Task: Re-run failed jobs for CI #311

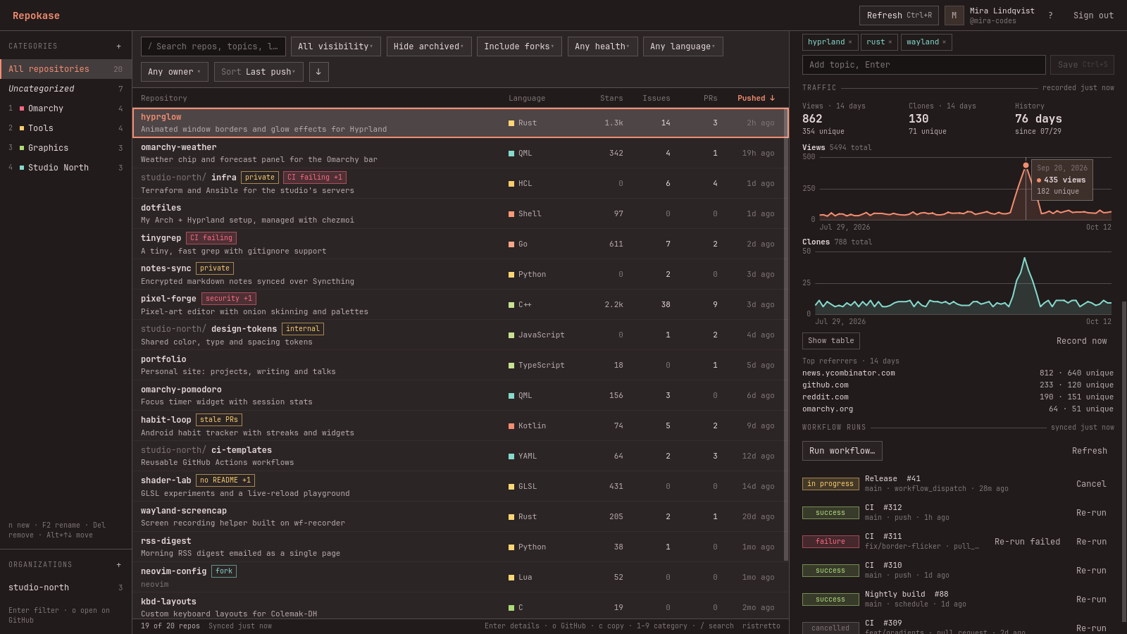Action: (x=1027, y=542)
